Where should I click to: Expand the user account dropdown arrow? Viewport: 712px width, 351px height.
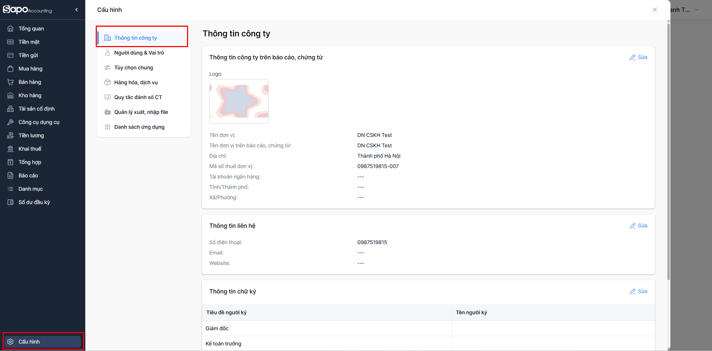[x=697, y=10]
